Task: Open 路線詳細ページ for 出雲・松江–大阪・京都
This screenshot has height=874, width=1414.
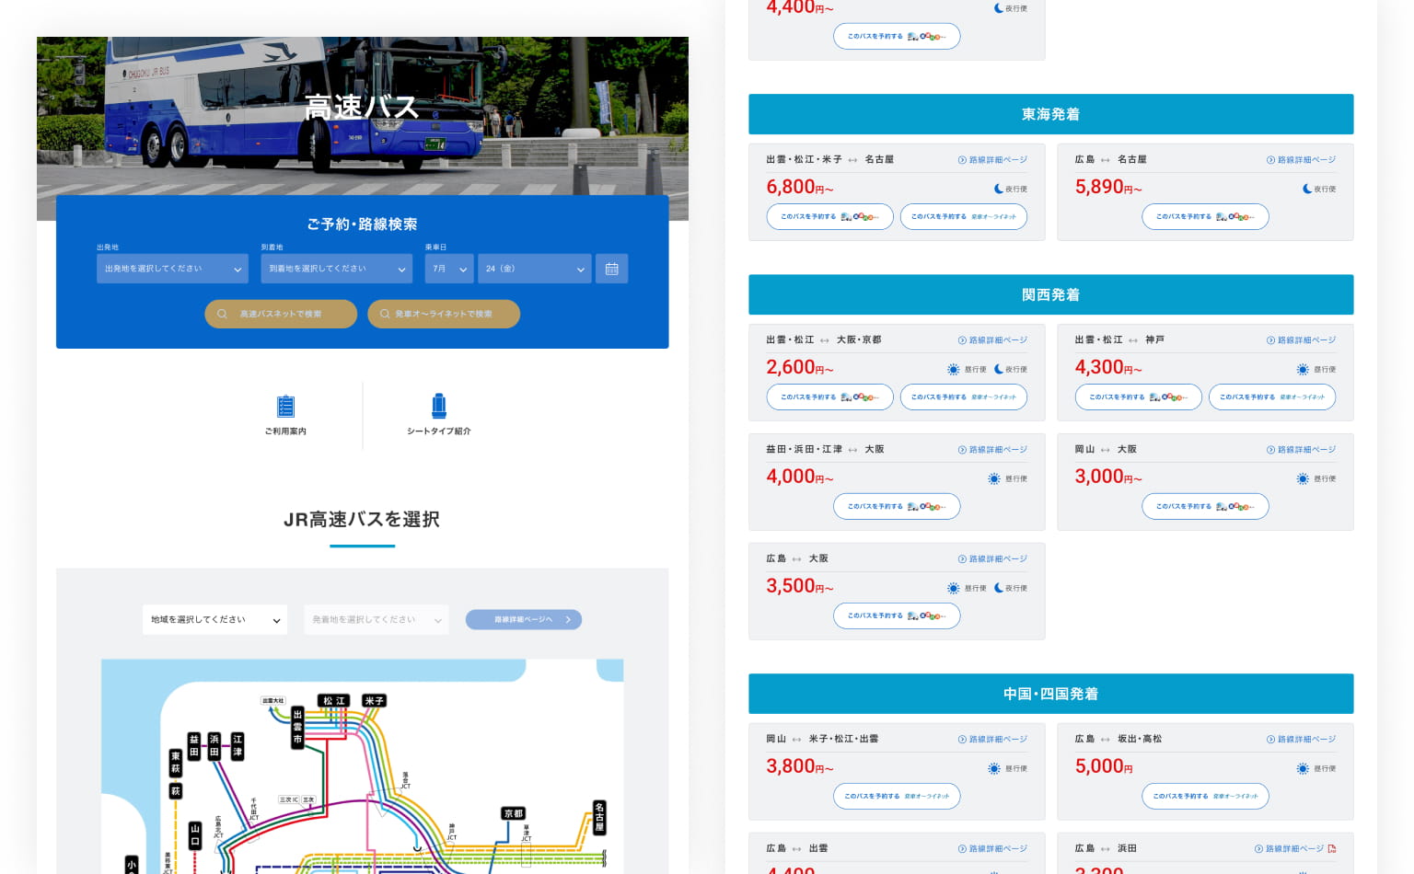Action: point(992,340)
